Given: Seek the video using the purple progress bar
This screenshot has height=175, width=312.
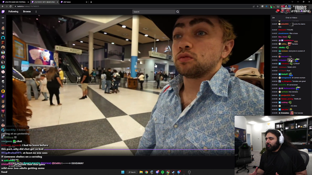Looking at the screenshot, I should pyautogui.click(x=123, y=149).
